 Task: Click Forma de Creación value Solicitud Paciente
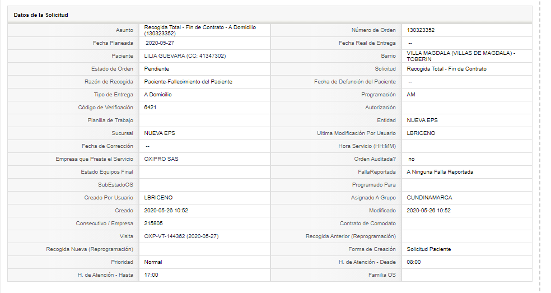429,249
